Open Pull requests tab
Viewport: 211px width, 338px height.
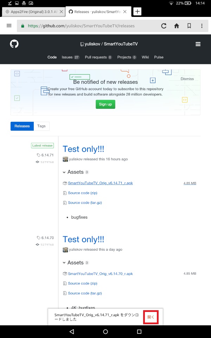(x=98, y=57)
